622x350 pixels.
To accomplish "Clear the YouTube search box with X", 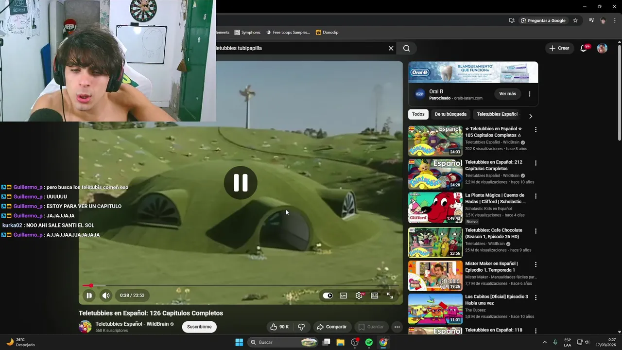I will click(391, 48).
